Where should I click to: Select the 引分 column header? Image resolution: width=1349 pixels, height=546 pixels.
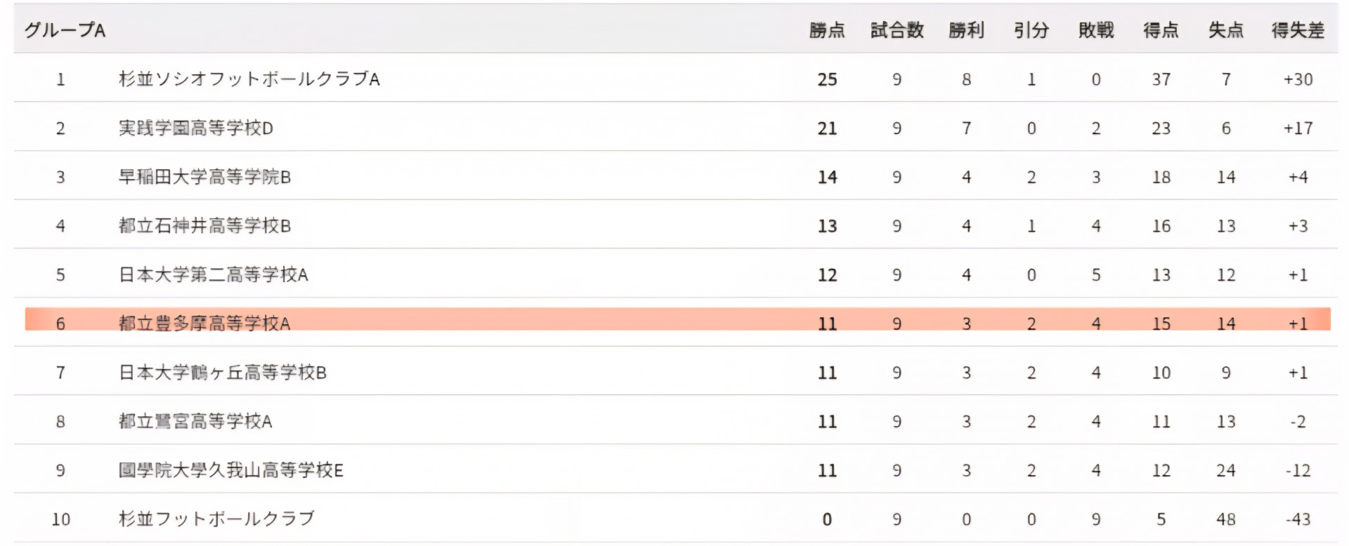coord(1031,30)
